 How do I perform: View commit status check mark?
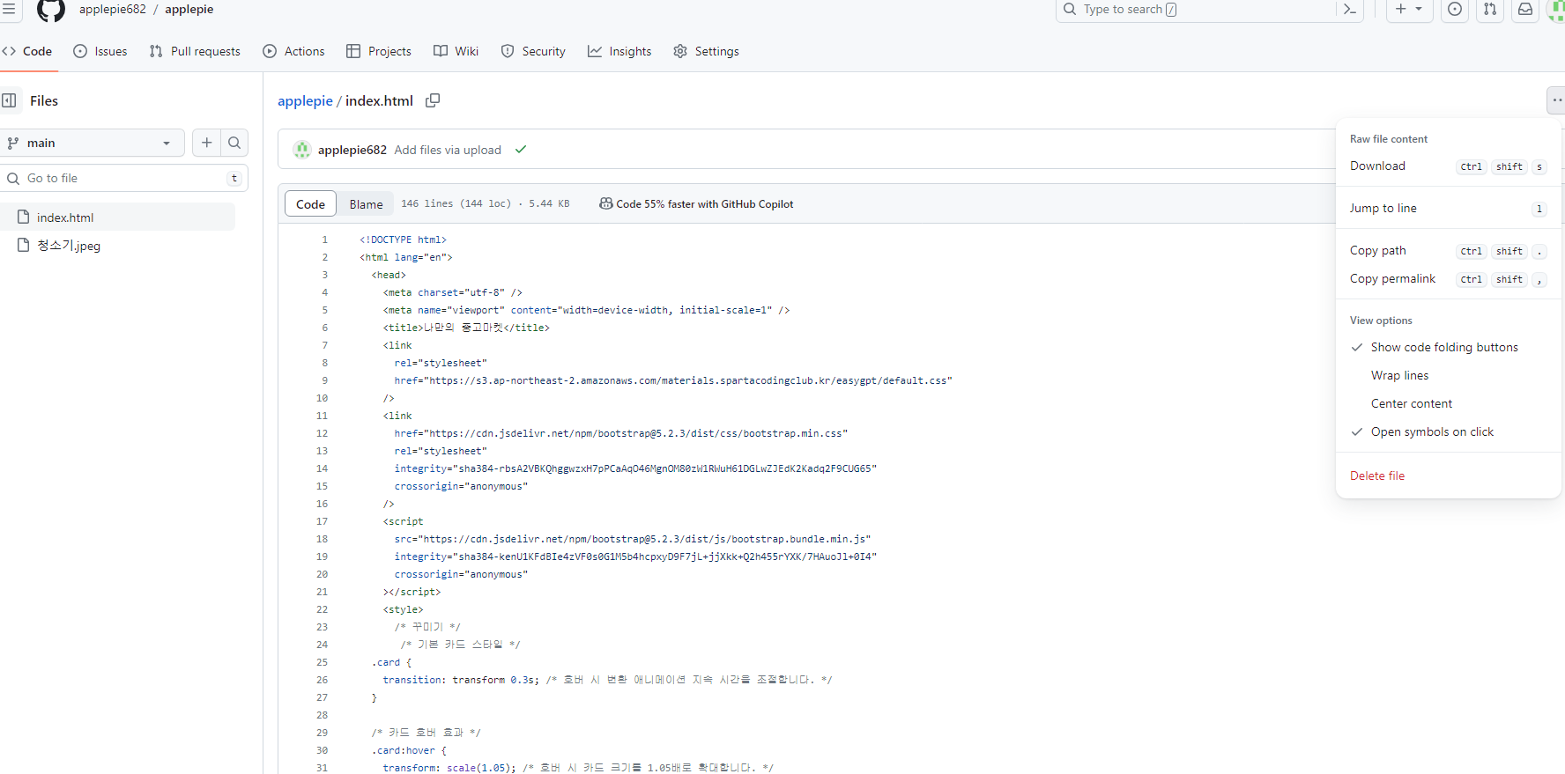(x=521, y=150)
